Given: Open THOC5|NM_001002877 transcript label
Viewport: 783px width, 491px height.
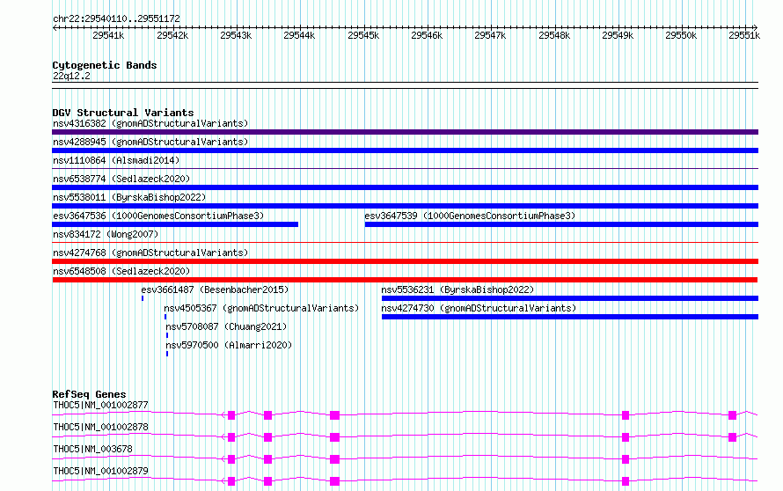Looking at the screenshot, I should [x=100, y=405].
